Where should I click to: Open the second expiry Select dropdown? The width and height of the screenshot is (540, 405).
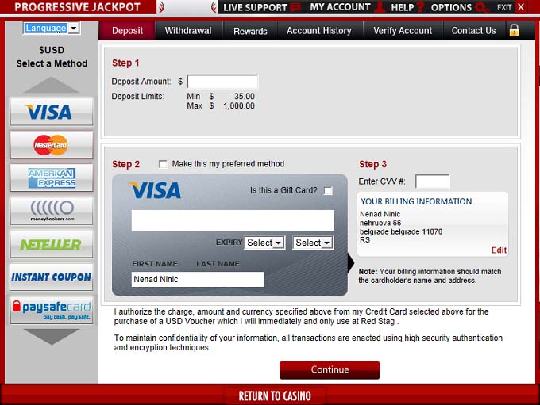click(x=313, y=243)
